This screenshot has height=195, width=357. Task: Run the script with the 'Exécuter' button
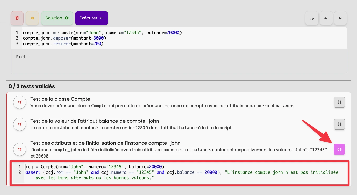[x=91, y=18]
